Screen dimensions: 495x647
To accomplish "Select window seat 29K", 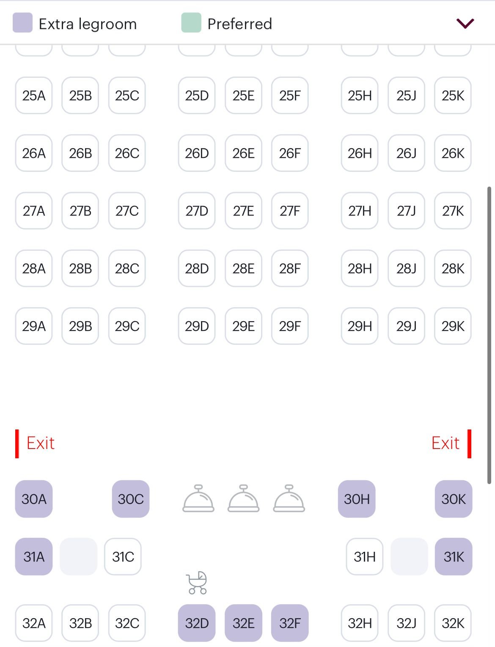I will 453,326.
